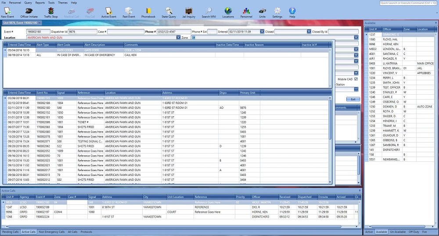Click the Quick Launch command box
439x236 pixels.
coord(408,3)
